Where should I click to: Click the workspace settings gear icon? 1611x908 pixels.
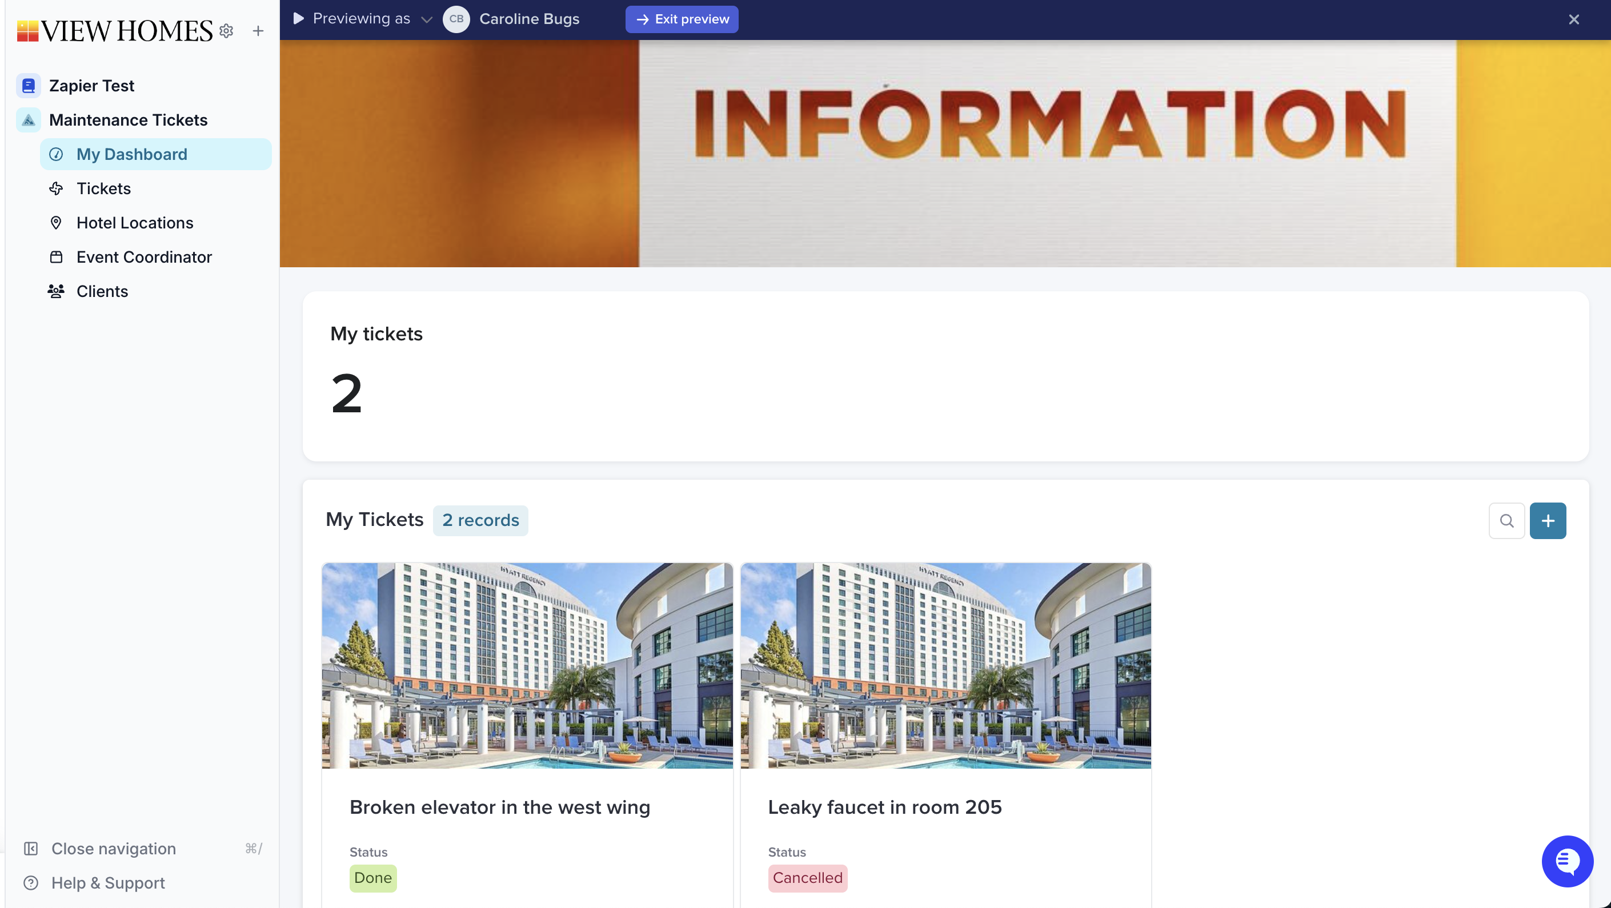226,31
